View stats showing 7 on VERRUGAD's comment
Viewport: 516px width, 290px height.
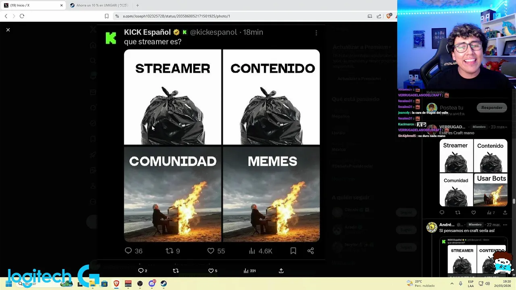491,213
